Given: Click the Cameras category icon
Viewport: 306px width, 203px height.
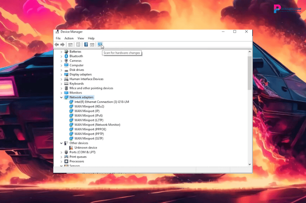Looking at the screenshot, I should pyautogui.click(x=66, y=61).
